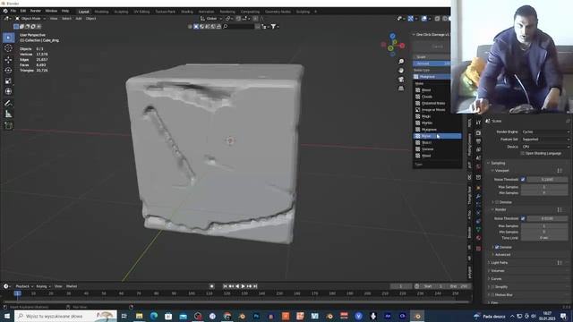Image resolution: width=573 pixels, height=322 pixels.
Task: Choose Noise in the texture type list
Action: click(x=437, y=136)
